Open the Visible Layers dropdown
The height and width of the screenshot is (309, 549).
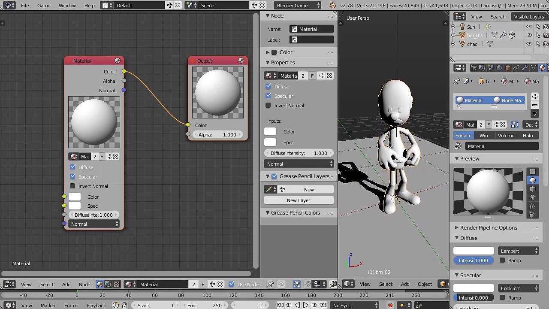[529, 17]
